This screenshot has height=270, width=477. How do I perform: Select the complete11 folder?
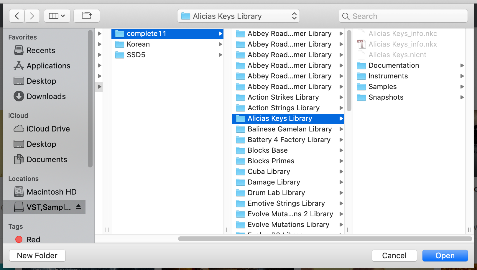167,34
